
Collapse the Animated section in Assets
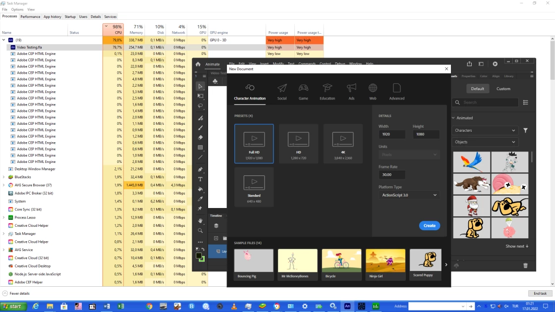click(x=453, y=118)
